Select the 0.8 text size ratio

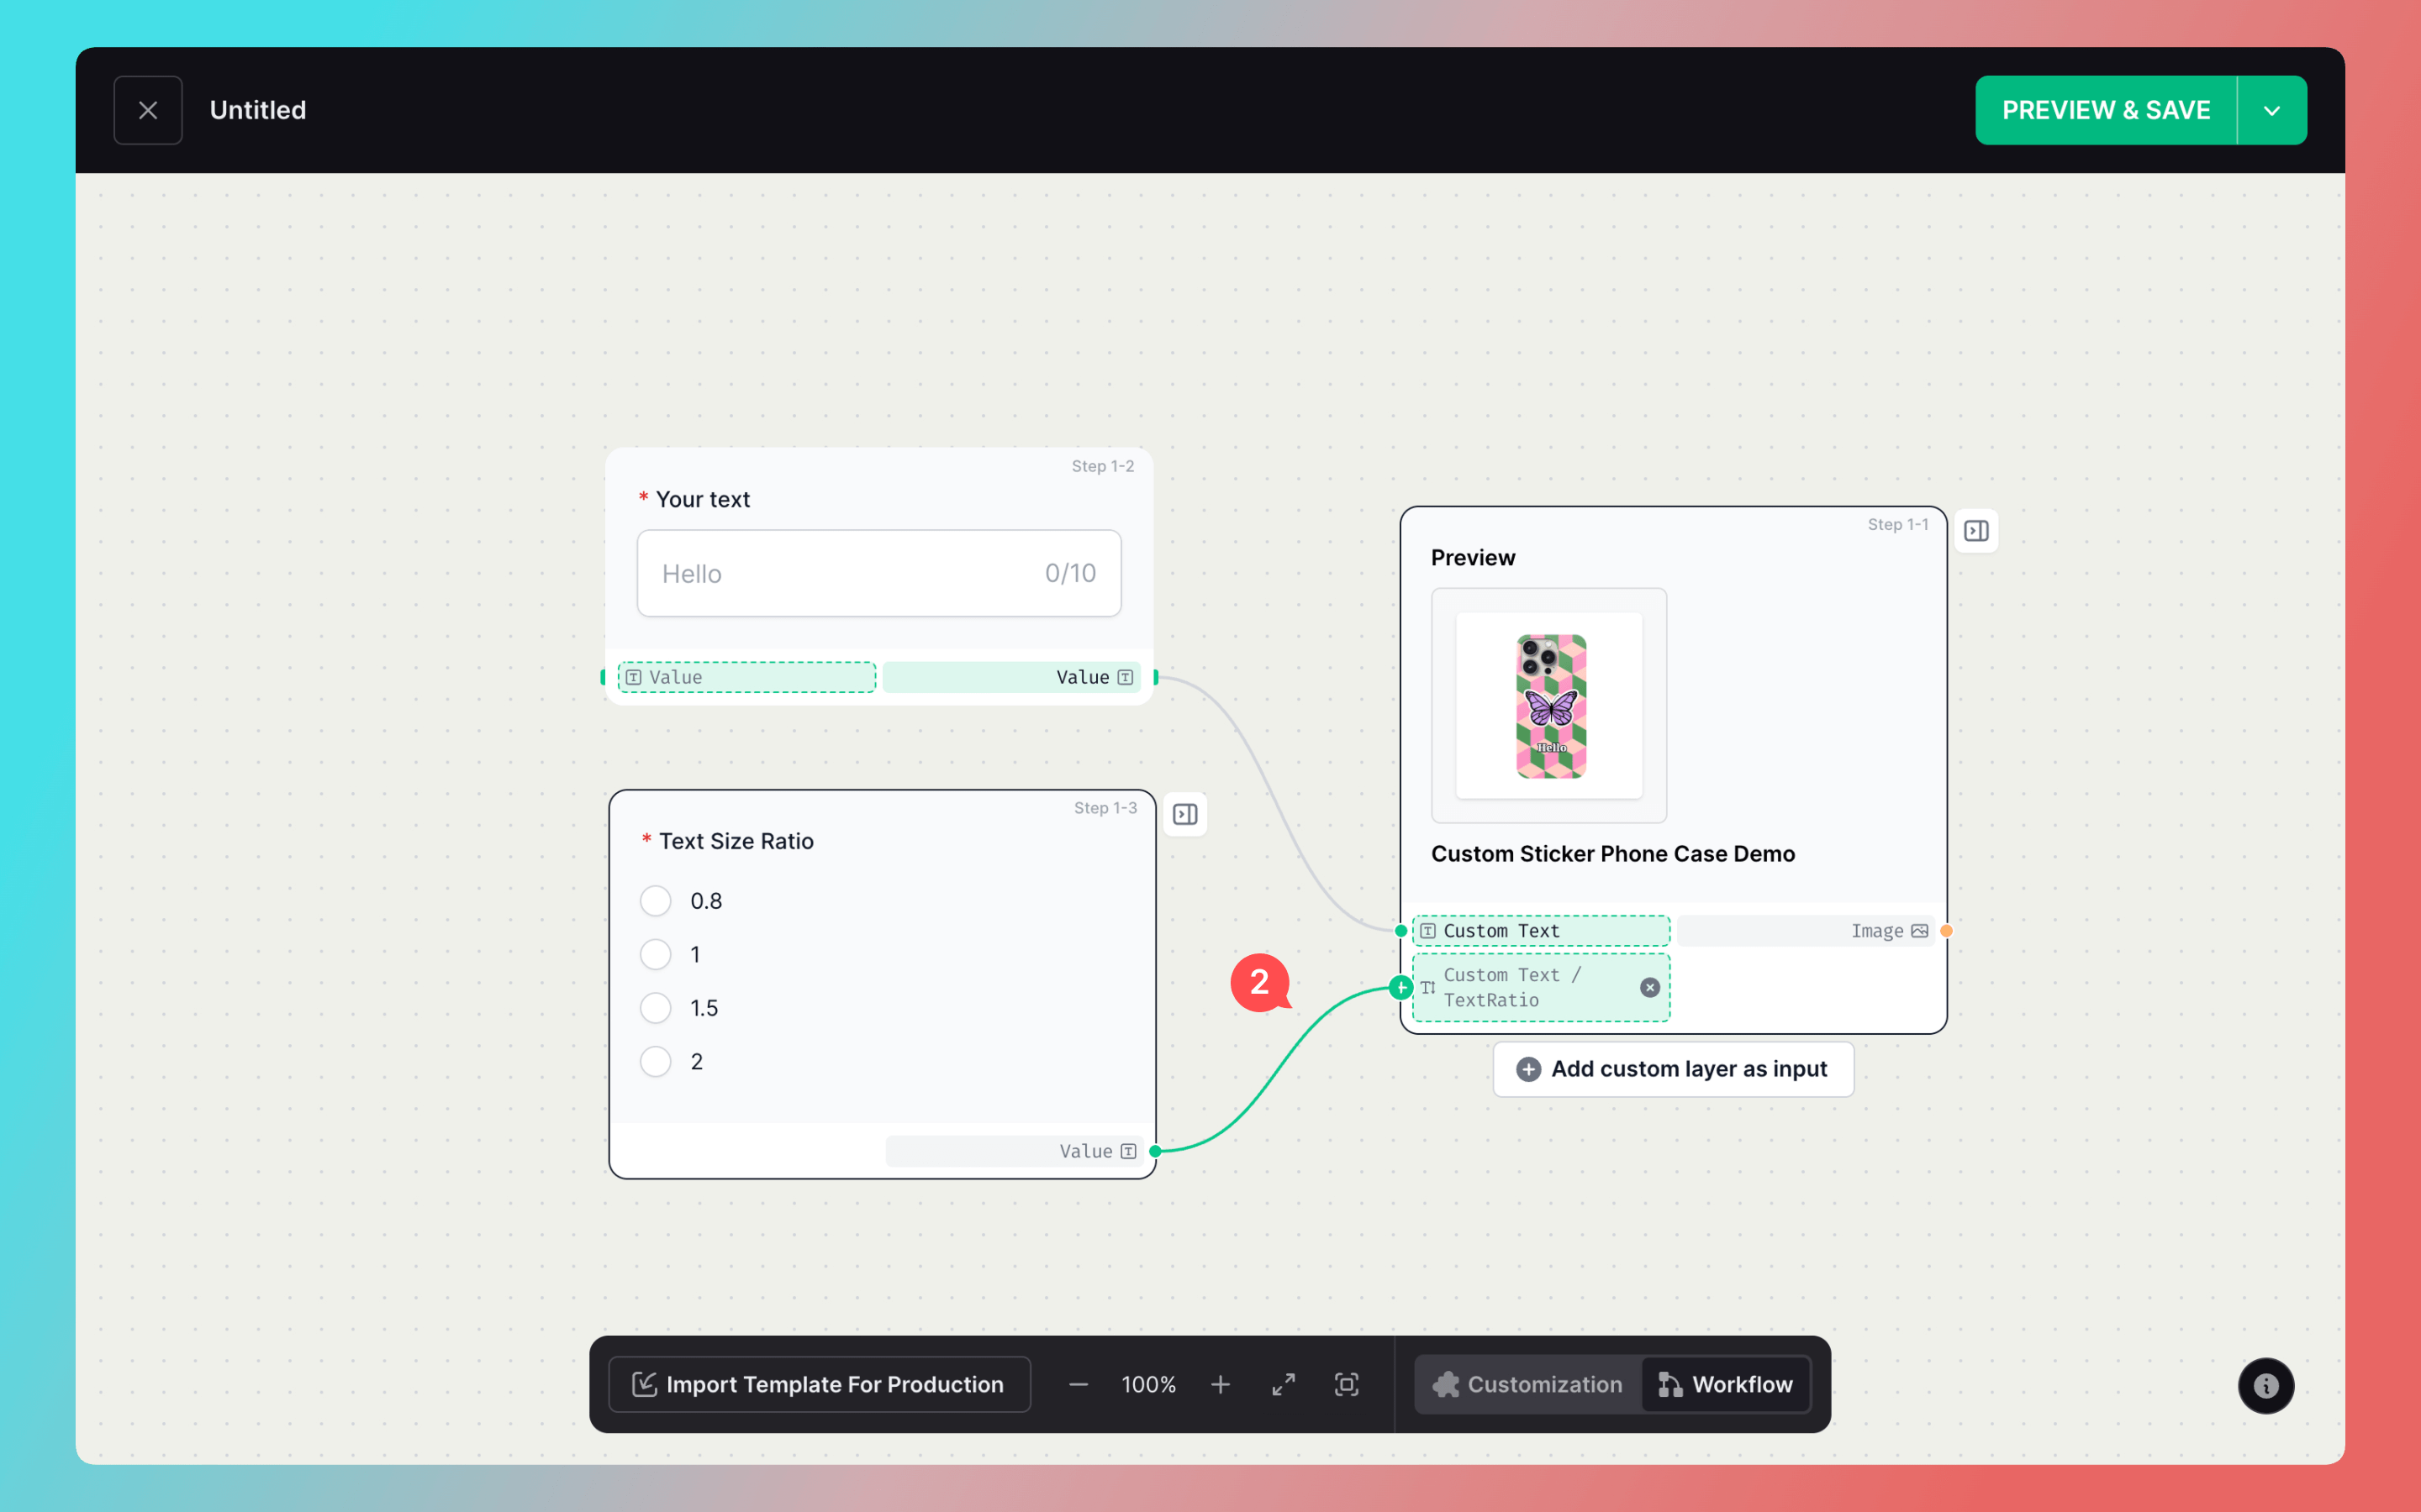click(657, 901)
